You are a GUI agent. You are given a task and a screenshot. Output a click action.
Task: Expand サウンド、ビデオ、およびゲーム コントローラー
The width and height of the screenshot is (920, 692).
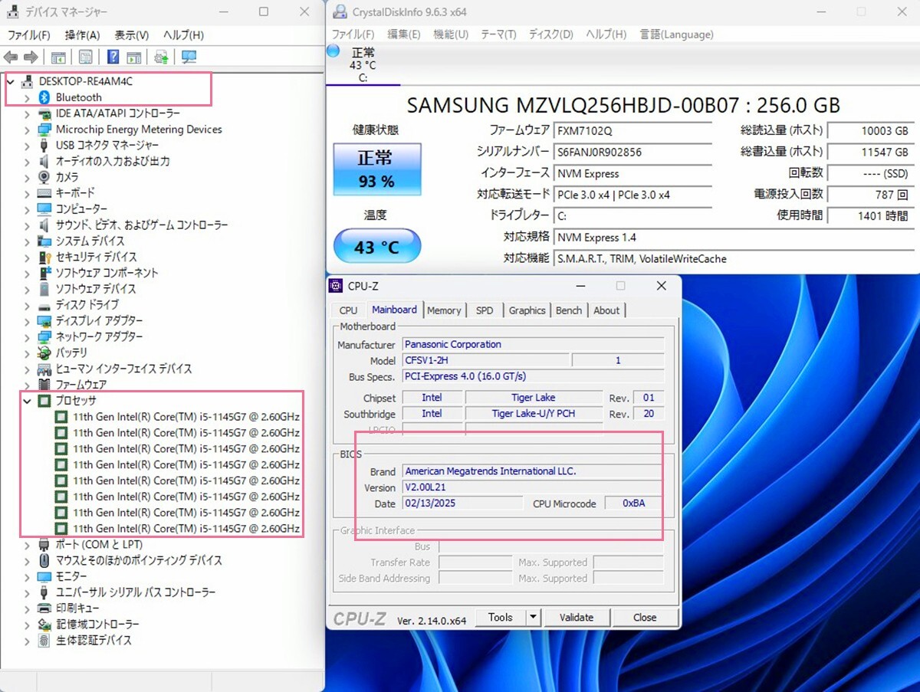point(28,225)
